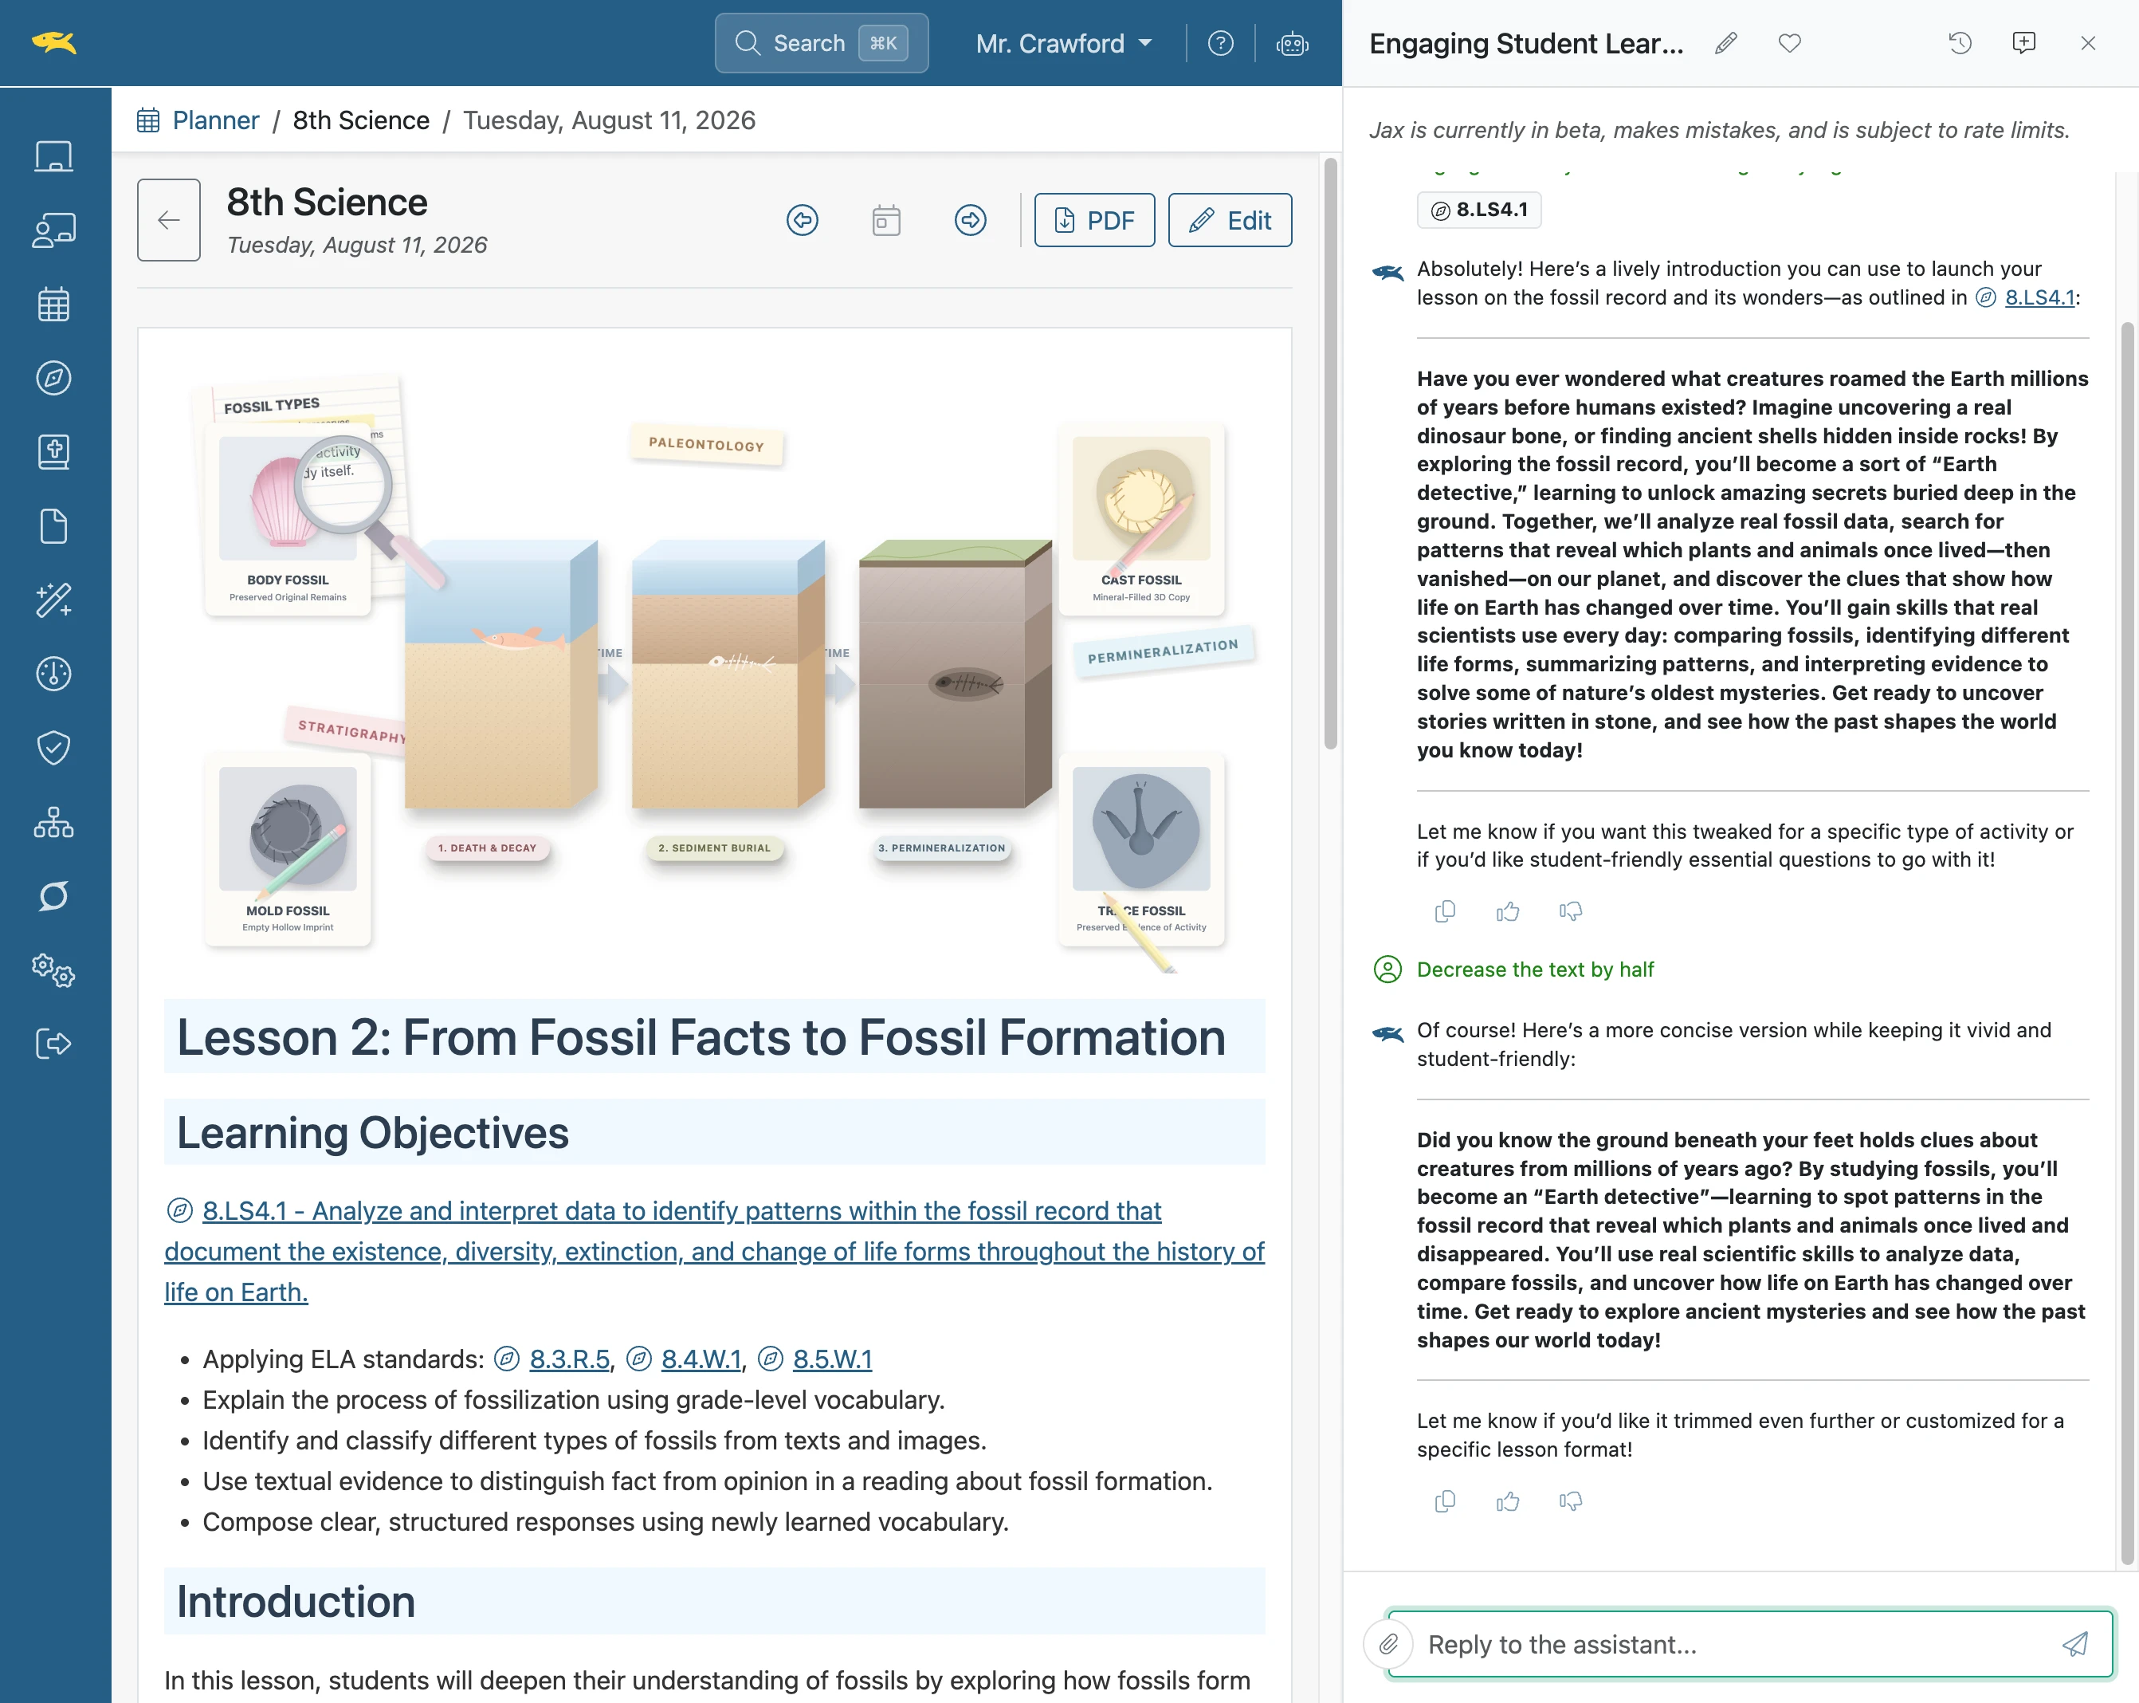Favorite the chat with the heart icon
The image size is (2139, 1703).
(1790, 43)
